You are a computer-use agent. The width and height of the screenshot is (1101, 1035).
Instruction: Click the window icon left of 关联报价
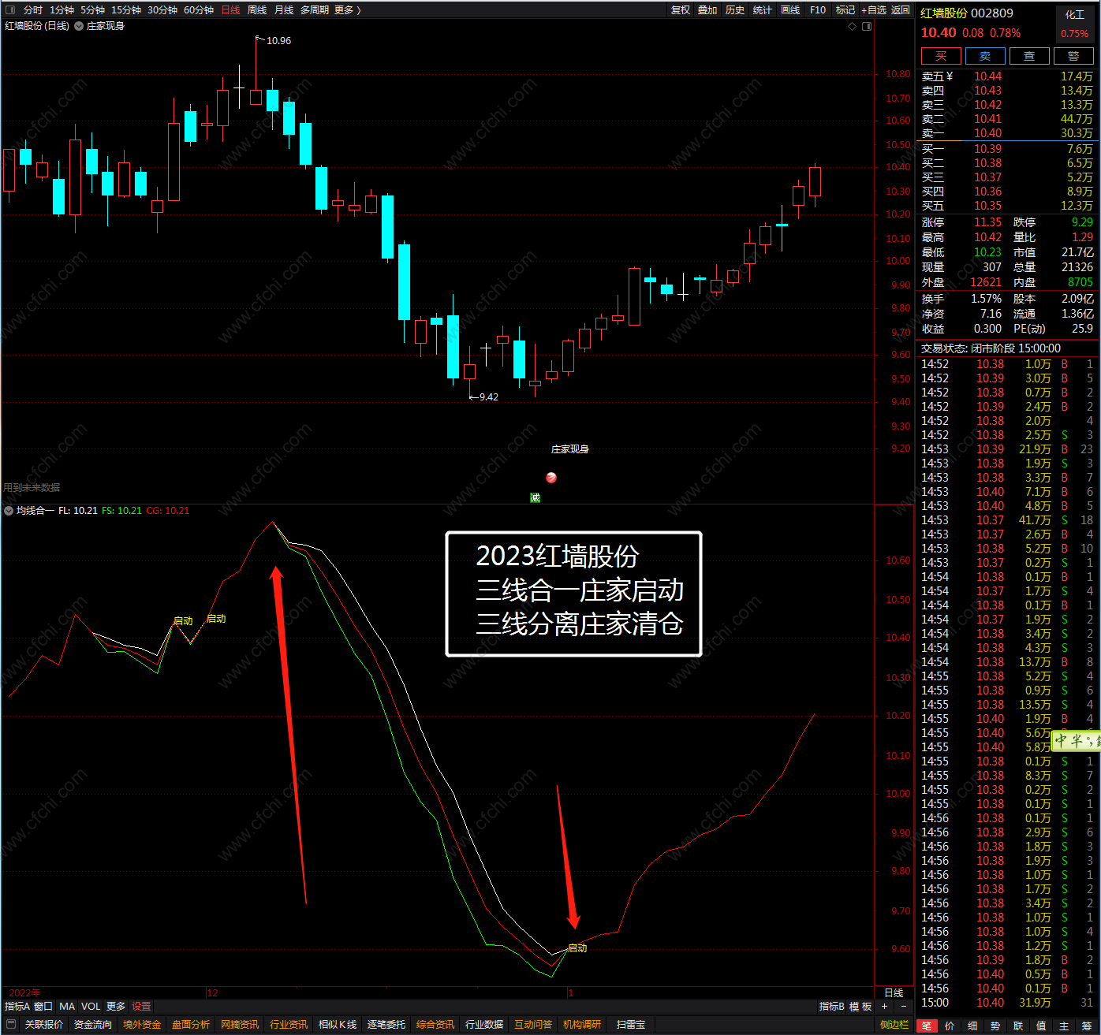[x=11, y=1025]
